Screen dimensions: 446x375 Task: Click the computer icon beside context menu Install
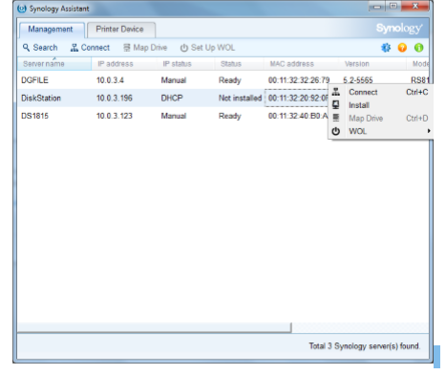tap(336, 104)
